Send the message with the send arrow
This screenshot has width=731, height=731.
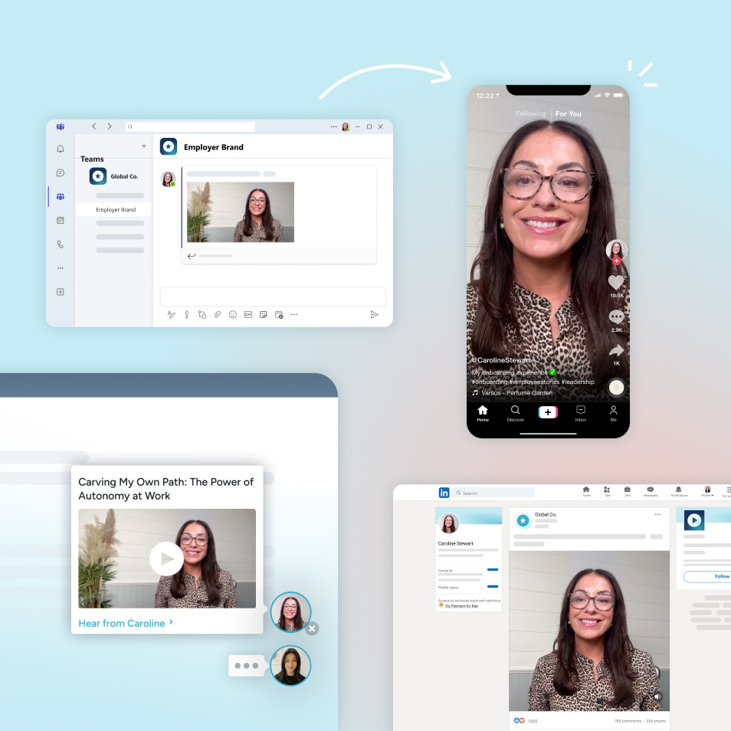(375, 314)
